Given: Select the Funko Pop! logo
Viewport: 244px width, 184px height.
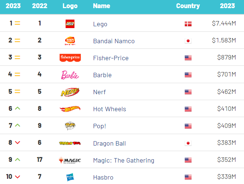Looking at the screenshot, I should point(70,126).
